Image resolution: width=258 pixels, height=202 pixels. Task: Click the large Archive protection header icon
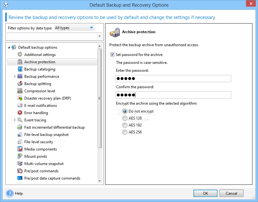[115, 33]
